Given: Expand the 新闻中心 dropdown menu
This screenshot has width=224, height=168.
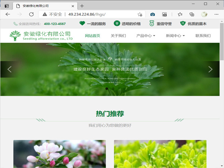Looking at the screenshot, I should (x=175, y=36).
